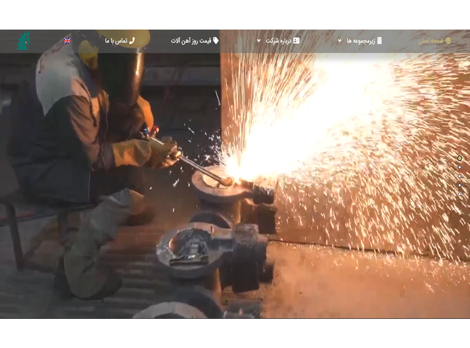Click the phone icon beside تماس با ما
Viewport: 470px width, 348px height.
132,40
